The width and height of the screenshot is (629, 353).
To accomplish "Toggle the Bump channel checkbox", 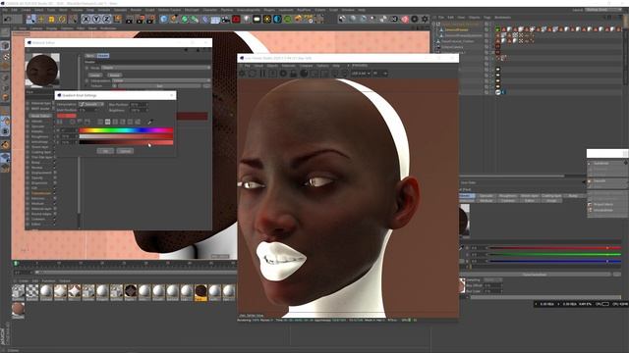I will pyautogui.click(x=55, y=162).
